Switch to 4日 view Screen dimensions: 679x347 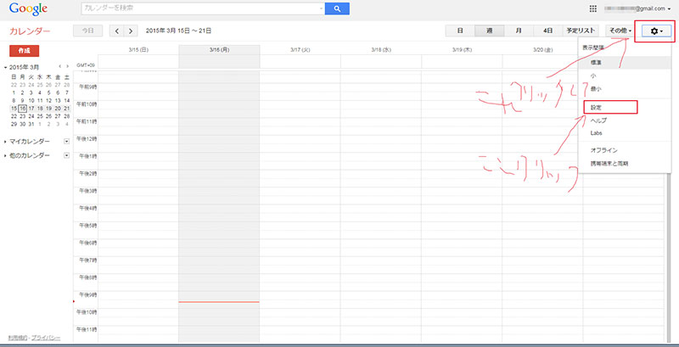coord(548,31)
